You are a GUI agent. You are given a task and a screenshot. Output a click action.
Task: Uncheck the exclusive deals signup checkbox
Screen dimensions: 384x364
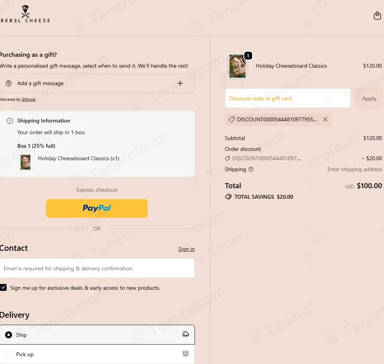(x=3, y=288)
